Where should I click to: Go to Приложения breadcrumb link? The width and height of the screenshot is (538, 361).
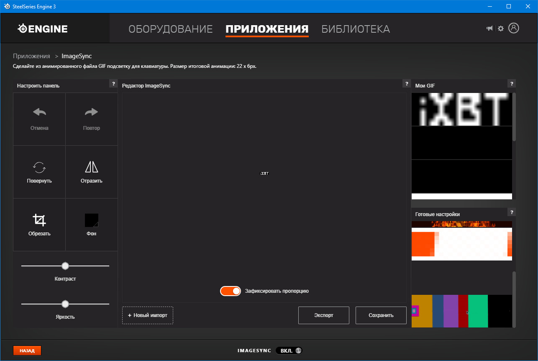(31, 56)
